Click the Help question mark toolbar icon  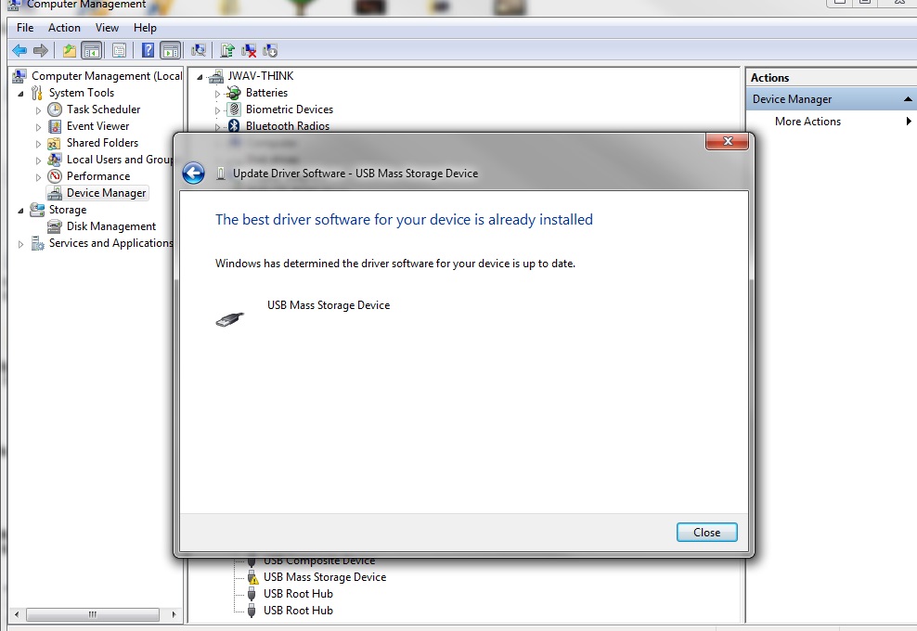148,50
